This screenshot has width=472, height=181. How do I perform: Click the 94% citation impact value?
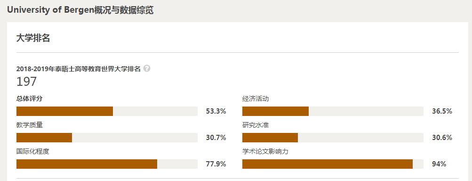tap(439, 164)
